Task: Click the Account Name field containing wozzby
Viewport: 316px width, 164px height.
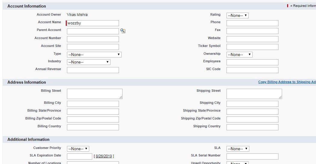Action: point(93,23)
